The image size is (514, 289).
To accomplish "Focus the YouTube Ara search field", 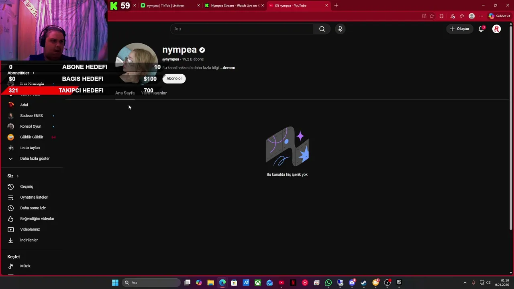I will point(242,29).
